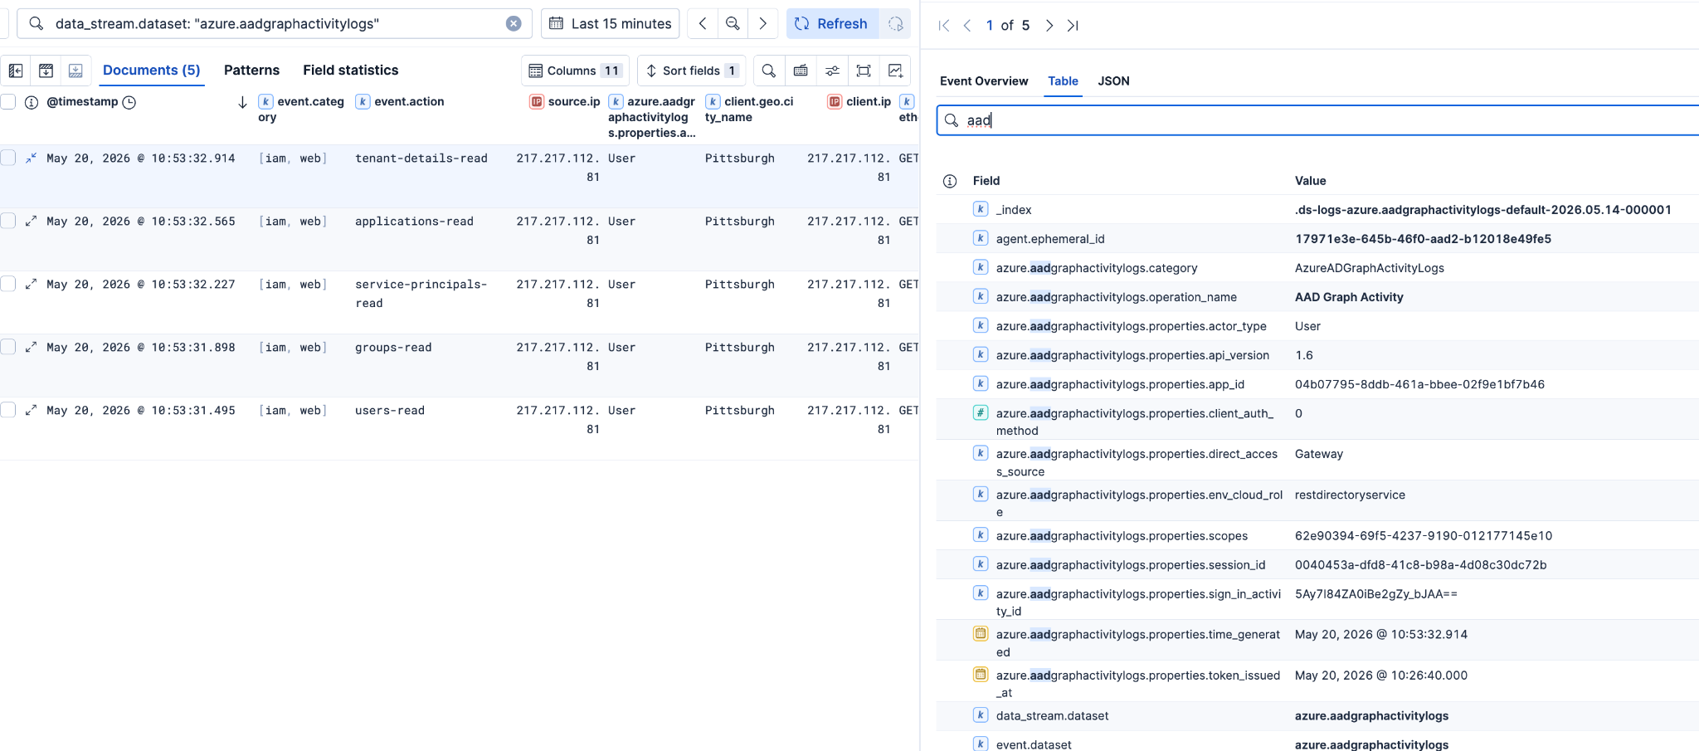
Task: Click the greyed-out download-arrow icon left of Documents tab
Action: [75, 71]
